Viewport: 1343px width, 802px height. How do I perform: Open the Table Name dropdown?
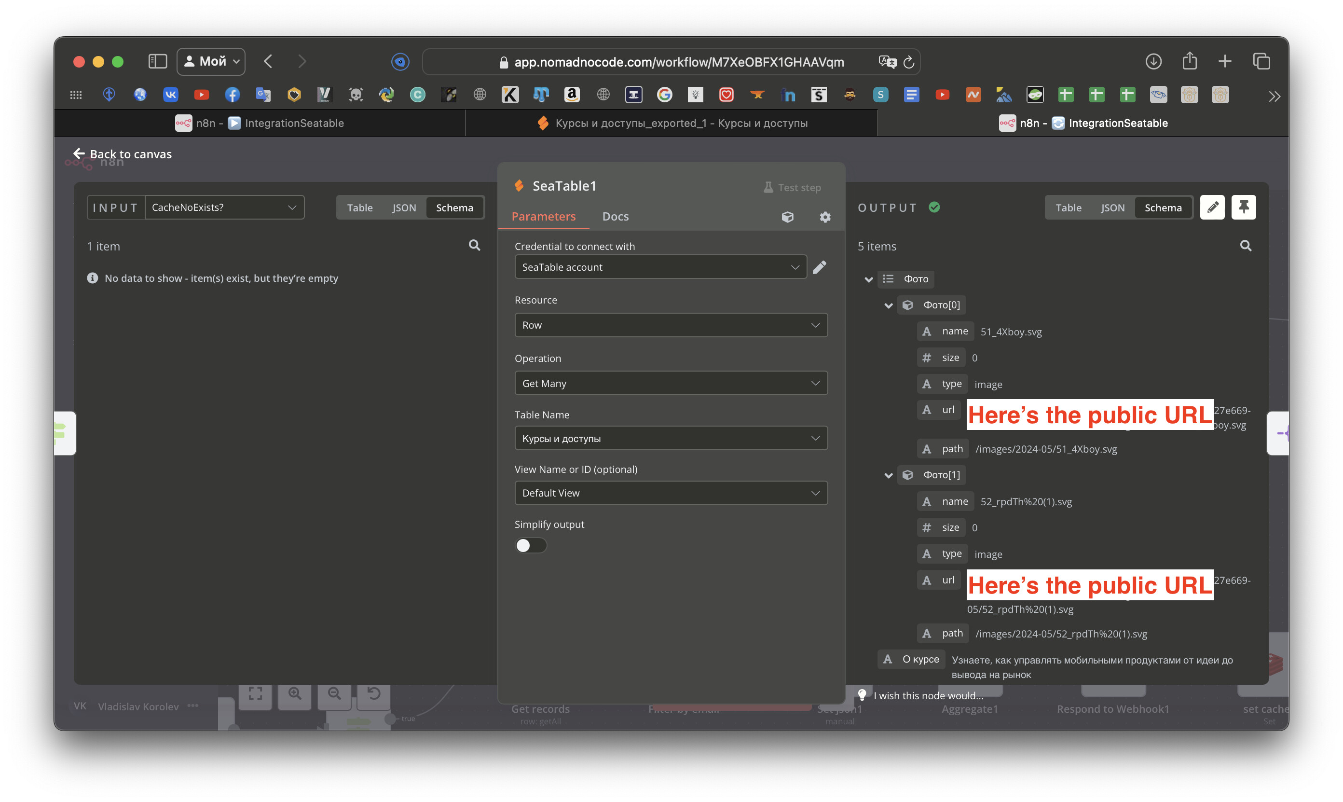[x=671, y=438]
